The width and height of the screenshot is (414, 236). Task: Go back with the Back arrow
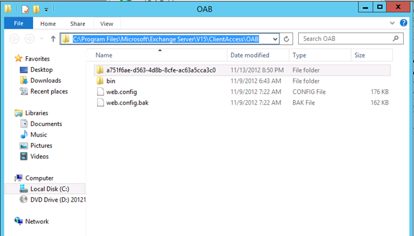(14, 39)
